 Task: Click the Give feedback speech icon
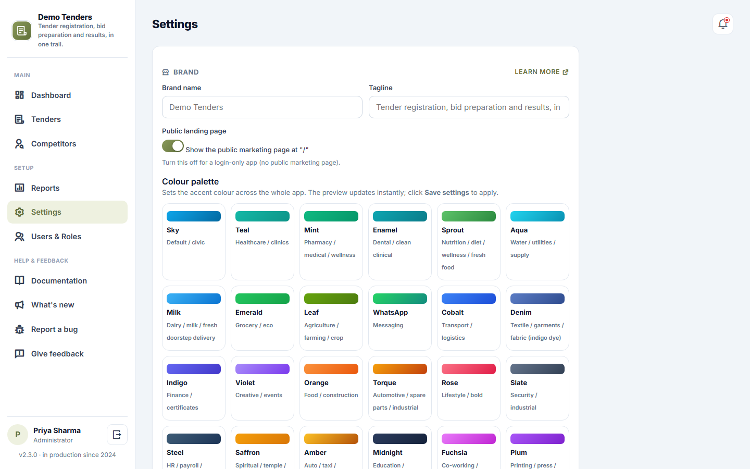click(x=19, y=354)
